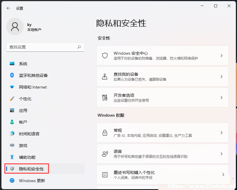Image resolution: width=237 pixels, height=190 pixels.
Task: Open 墨迹书写和键入个性化 via right chevron
Action: point(223,175)
